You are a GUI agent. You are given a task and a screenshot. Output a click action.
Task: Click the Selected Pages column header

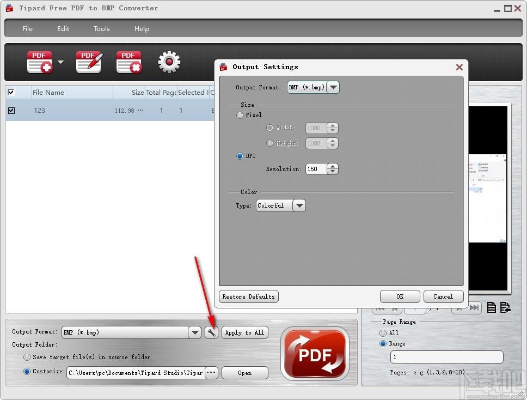pyautogui.click(x=193, y=92)
